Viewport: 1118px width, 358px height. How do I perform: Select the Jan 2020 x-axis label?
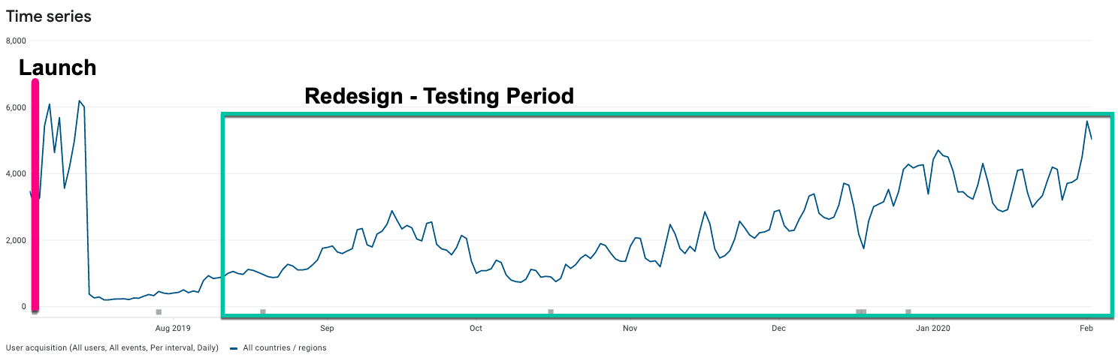coord(934,327)
